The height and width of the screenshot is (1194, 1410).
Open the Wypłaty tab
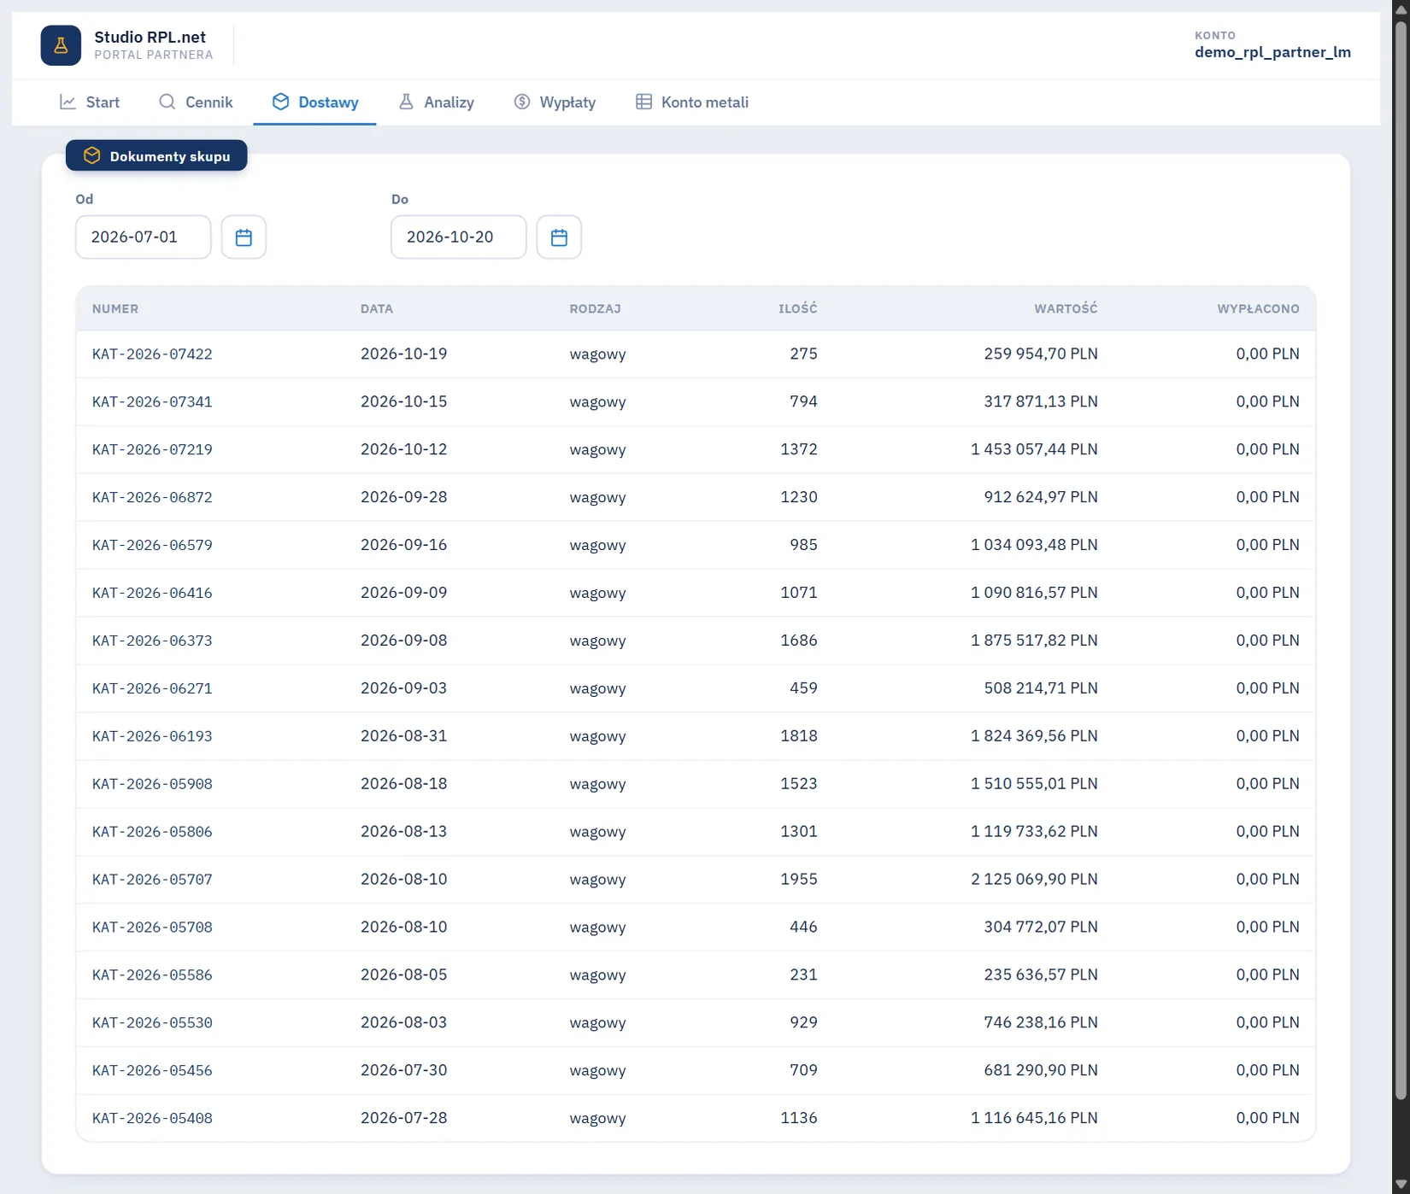[555, 102]
